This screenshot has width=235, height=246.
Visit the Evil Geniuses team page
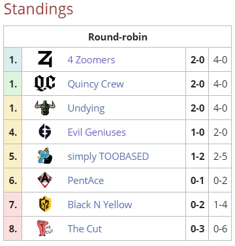[97, 132]
